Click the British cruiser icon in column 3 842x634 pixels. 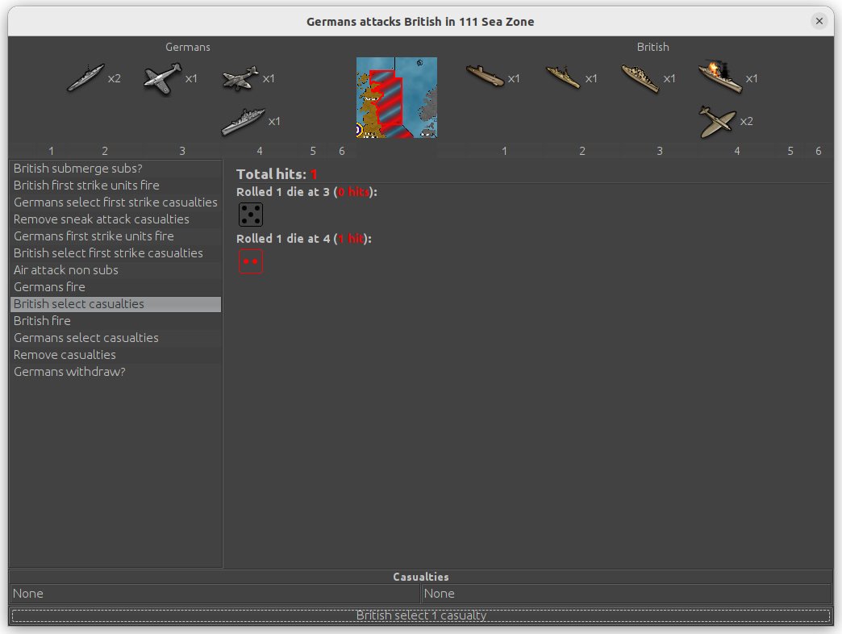[x=641, y=78]
